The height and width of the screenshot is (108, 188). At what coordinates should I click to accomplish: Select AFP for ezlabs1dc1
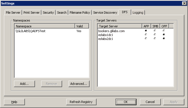[146, 35]
